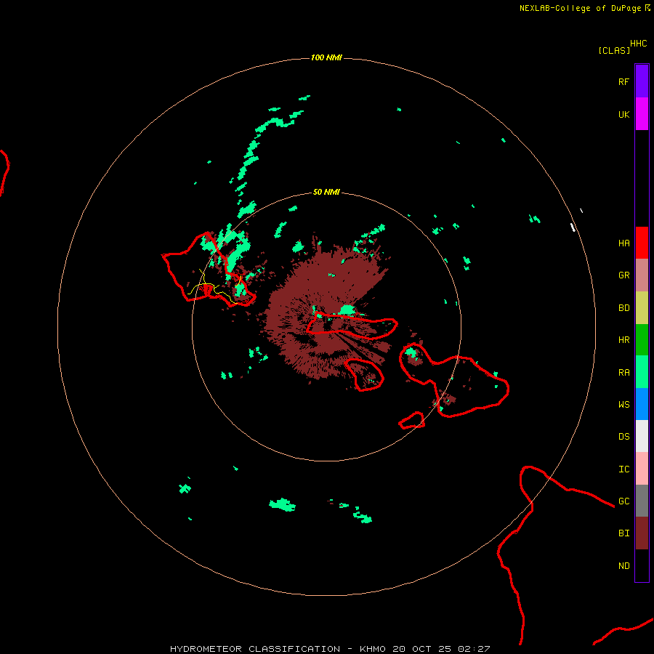The height and width of the screenshot is (654, 654).
Task: Click the DS legend label
Action: click(x=623, y=437)
